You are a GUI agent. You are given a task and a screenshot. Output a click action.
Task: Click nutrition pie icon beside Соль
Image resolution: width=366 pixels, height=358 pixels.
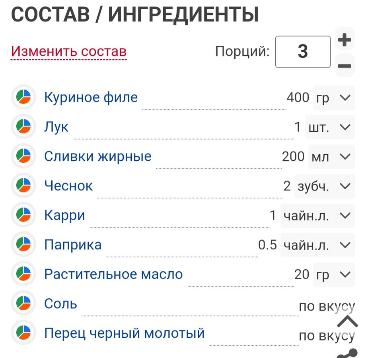coord(23,304)
